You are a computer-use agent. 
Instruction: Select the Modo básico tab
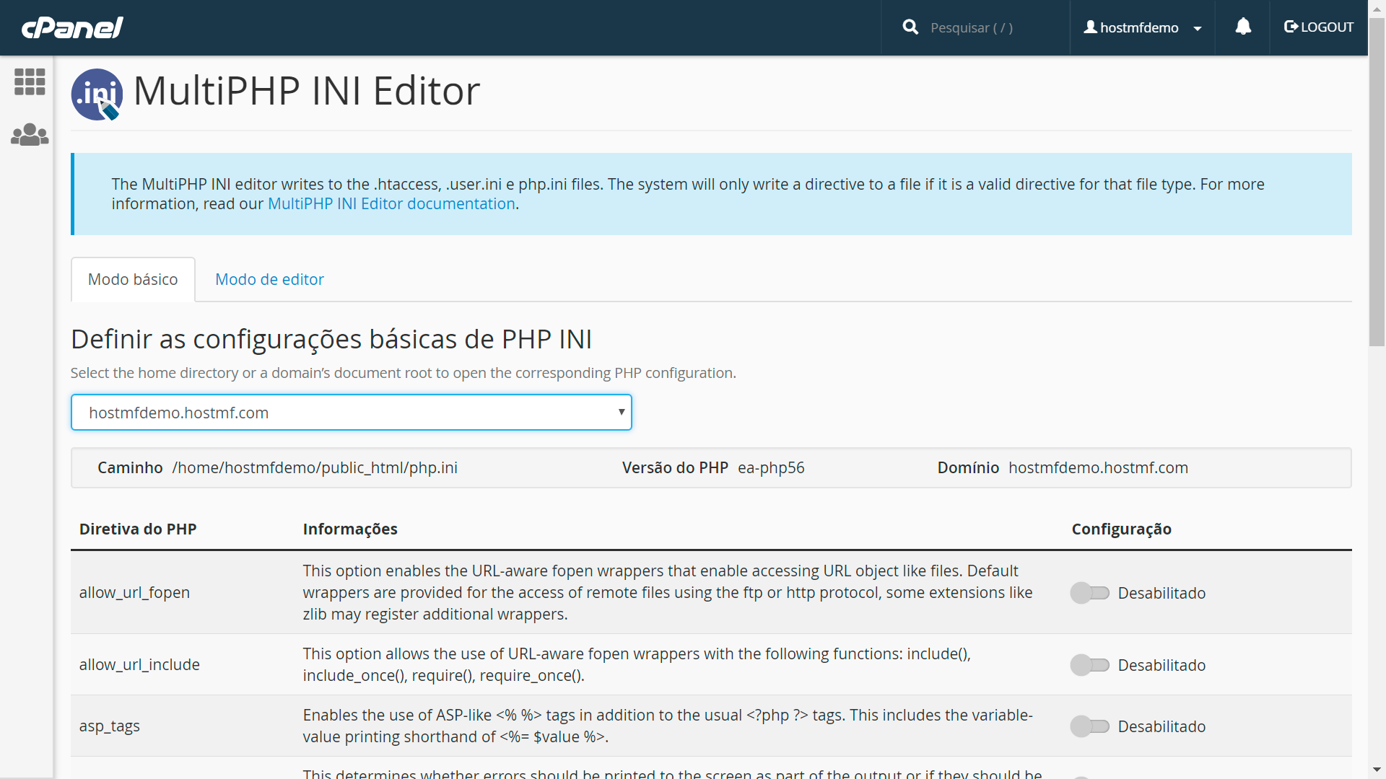coord(133,280)
